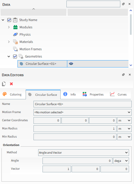
Task: Toggle the Study Name checkbox
Action: [9, 20]
